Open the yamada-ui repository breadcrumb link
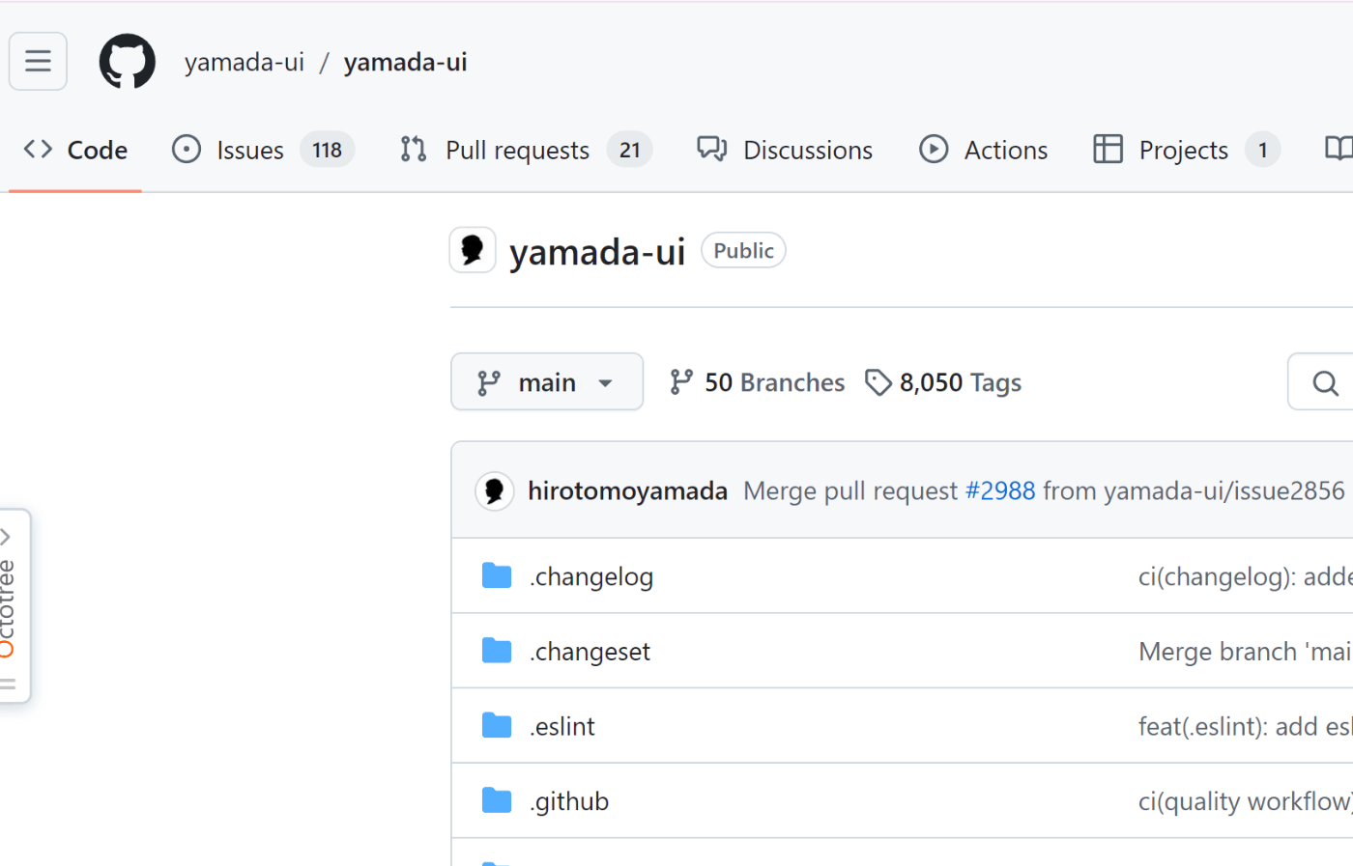The height and width of the screenshot is (866, 1353). click(x=406, y=62)
